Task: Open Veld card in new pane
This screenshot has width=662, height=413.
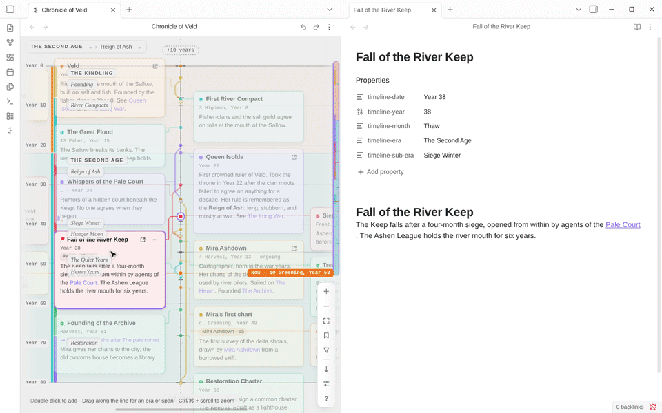Action: (155, 66)
